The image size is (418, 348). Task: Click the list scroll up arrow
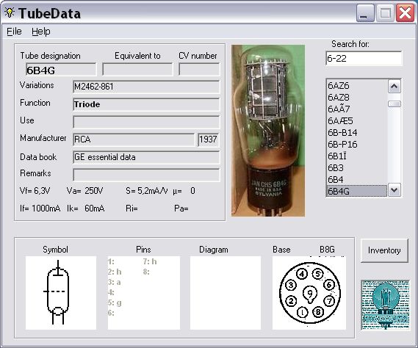pos(394,86)
